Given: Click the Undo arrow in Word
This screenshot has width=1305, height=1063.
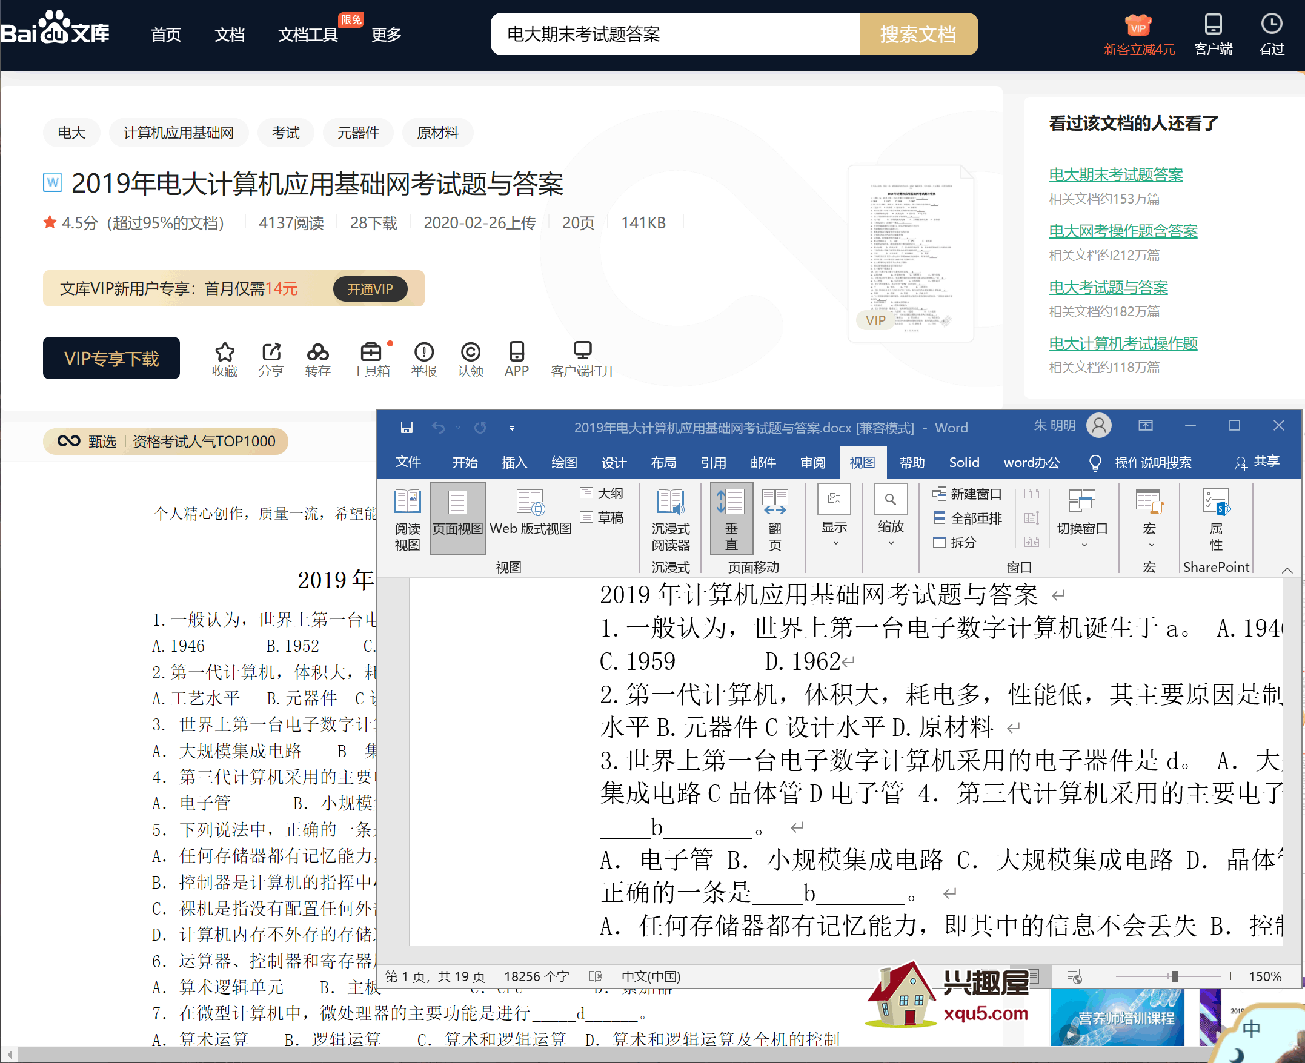Looking at the screenshot, I should tap(439, 428).
